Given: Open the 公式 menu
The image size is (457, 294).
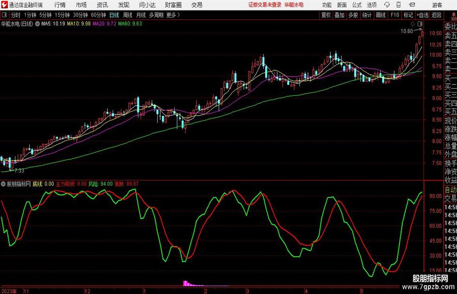Looking at the screenshot, I should click(x=357, y=5).
